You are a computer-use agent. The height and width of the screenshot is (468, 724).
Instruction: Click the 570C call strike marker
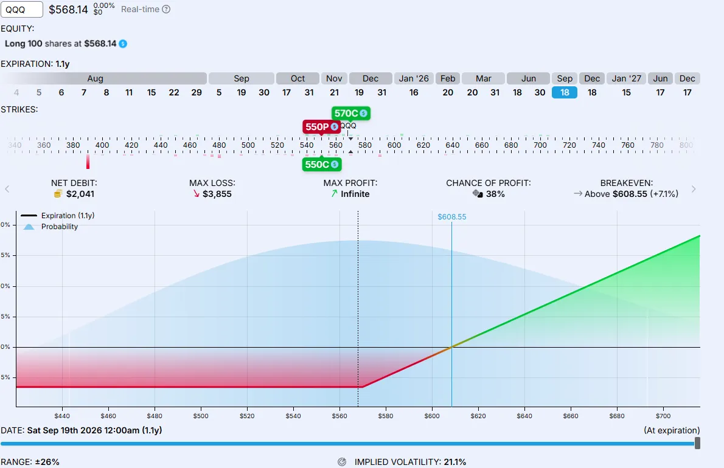click(x=350, y=114)
